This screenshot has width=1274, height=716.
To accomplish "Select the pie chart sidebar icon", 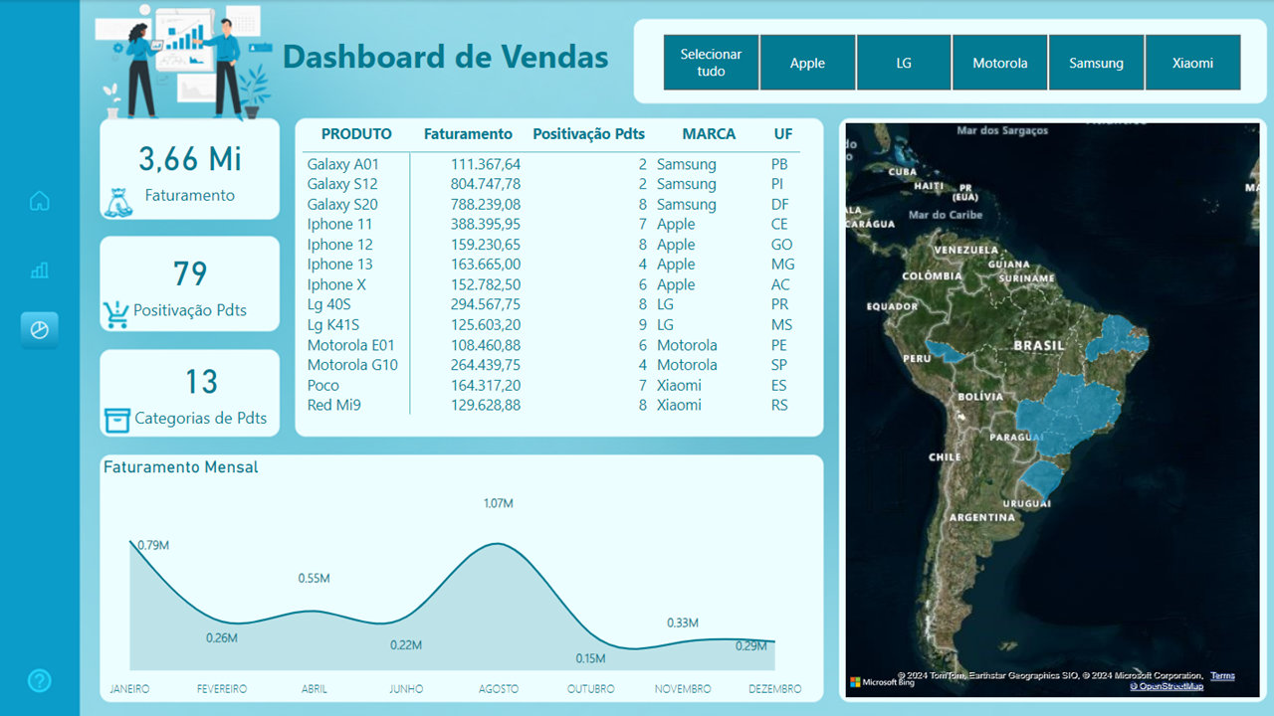I will point(40,329).
